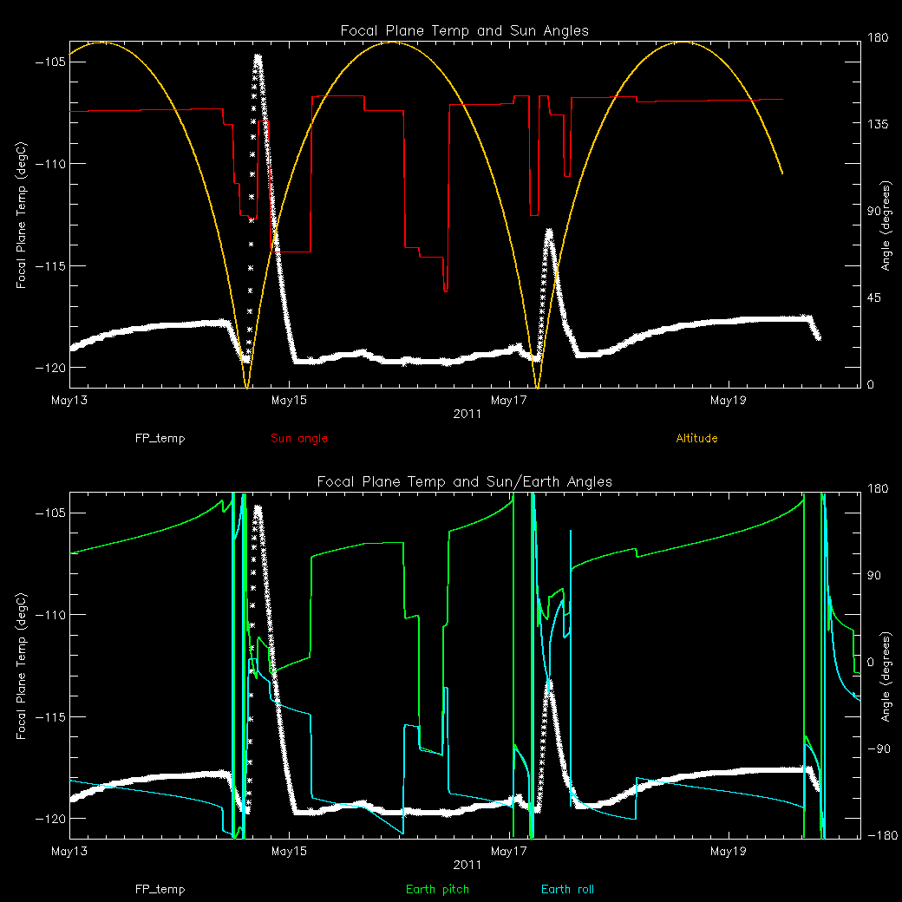
Task: Click '-105' left axis tick of top chart
Action: 50,62
